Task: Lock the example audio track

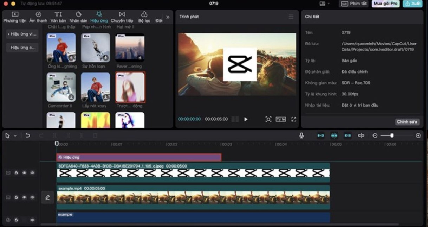Action: click(16, 220)
